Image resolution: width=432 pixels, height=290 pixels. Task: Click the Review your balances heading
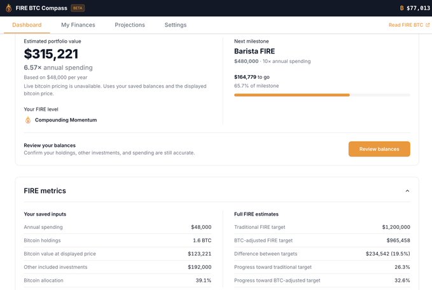tap(50, 146)
